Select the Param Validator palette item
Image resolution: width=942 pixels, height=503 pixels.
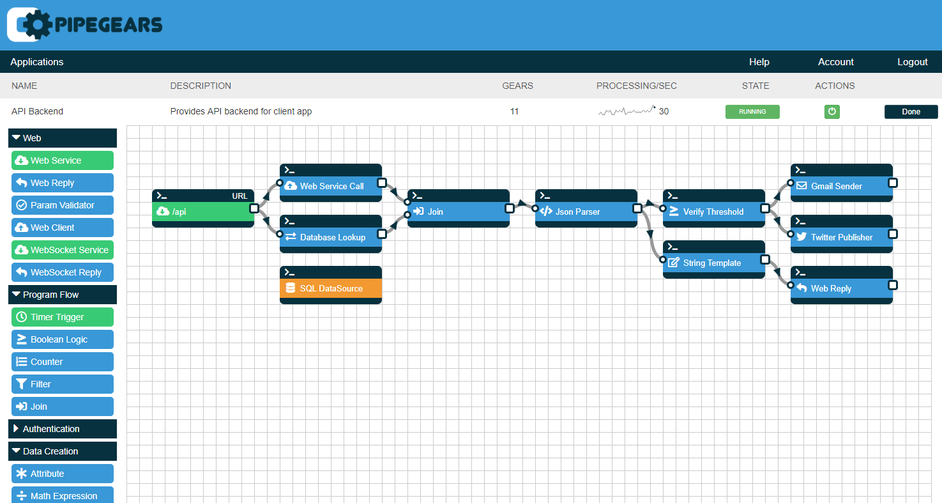click(x=63, y=205)
